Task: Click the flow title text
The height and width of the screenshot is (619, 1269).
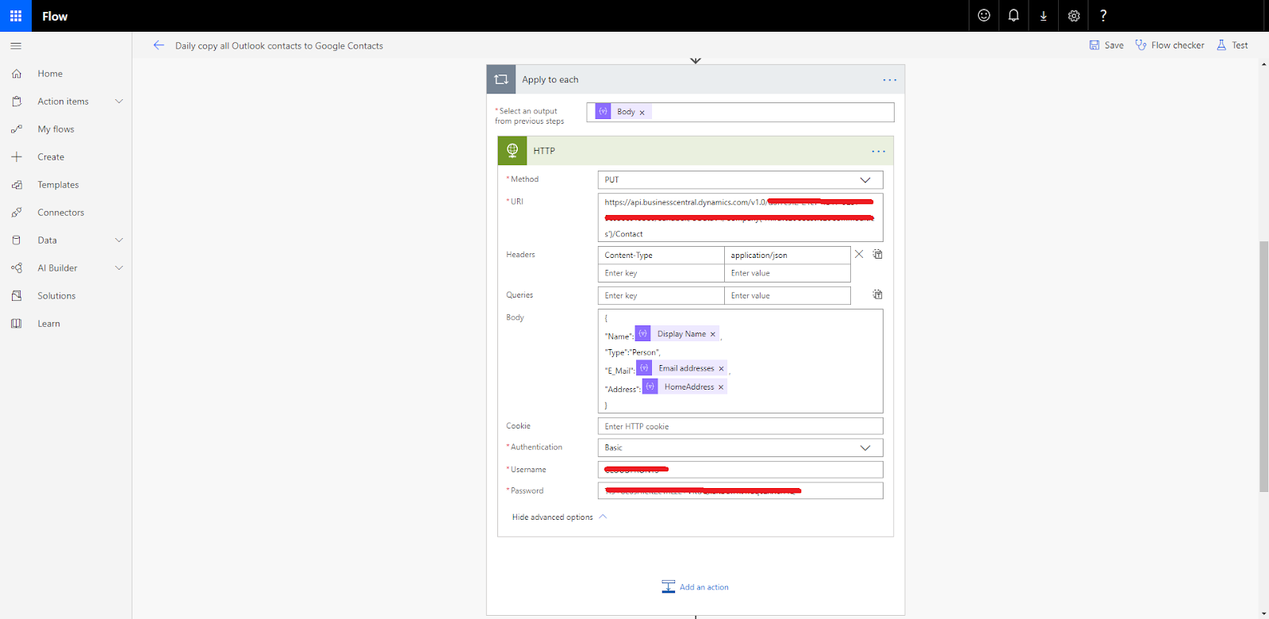Action: 279,46
